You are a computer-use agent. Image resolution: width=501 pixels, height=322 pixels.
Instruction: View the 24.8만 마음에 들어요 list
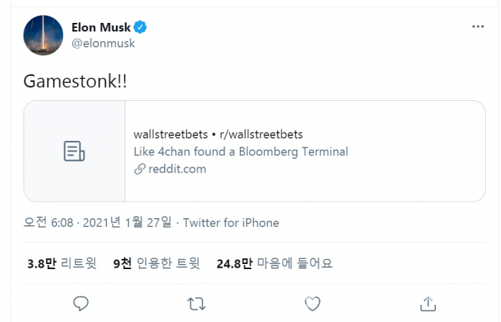274,263
